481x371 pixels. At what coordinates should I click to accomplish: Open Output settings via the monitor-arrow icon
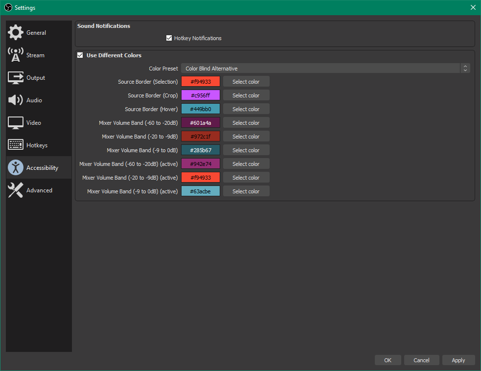pyautogui.click(x=15, y=77)
